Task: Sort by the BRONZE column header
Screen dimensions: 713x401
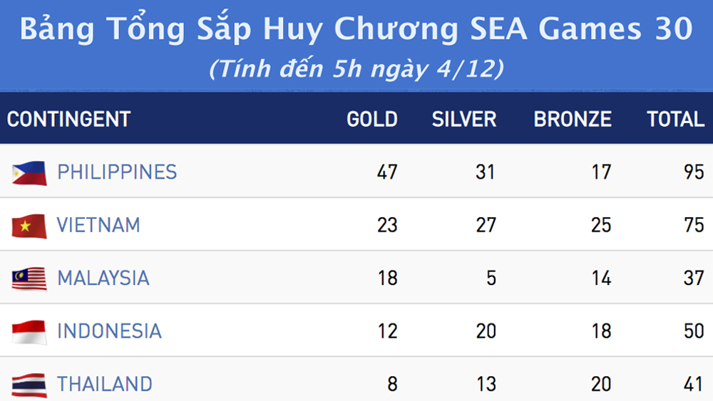Action: (x=573, y=119)
